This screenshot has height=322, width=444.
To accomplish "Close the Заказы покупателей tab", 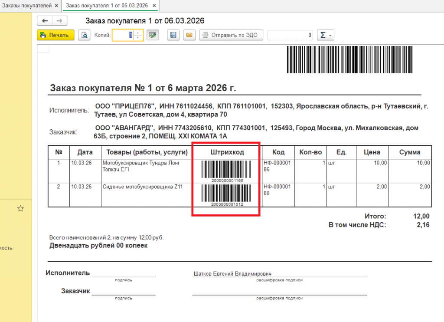I will 56,6.
